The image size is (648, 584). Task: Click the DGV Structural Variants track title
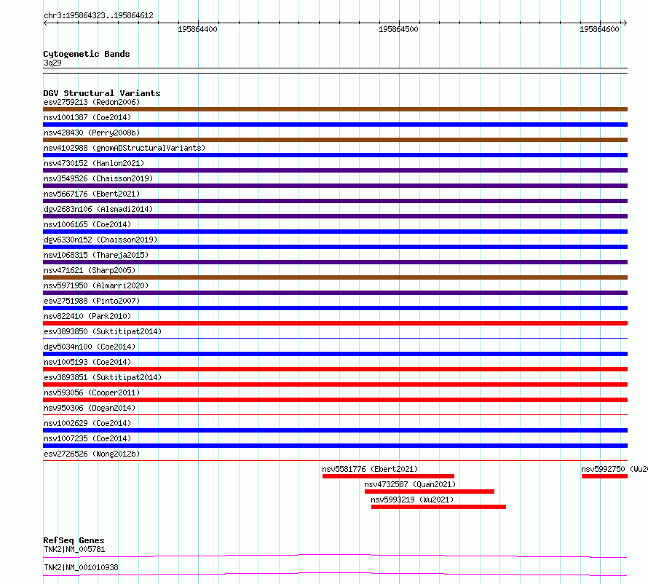point(102,93)
